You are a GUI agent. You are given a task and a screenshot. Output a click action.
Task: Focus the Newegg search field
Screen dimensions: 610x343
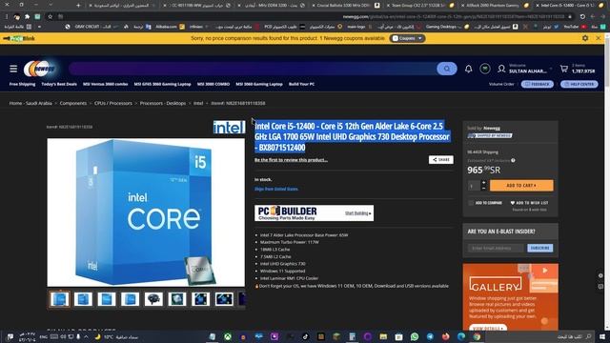coord(253,69)
